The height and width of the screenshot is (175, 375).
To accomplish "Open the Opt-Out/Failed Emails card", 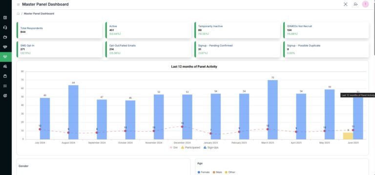I will [148, 49].
